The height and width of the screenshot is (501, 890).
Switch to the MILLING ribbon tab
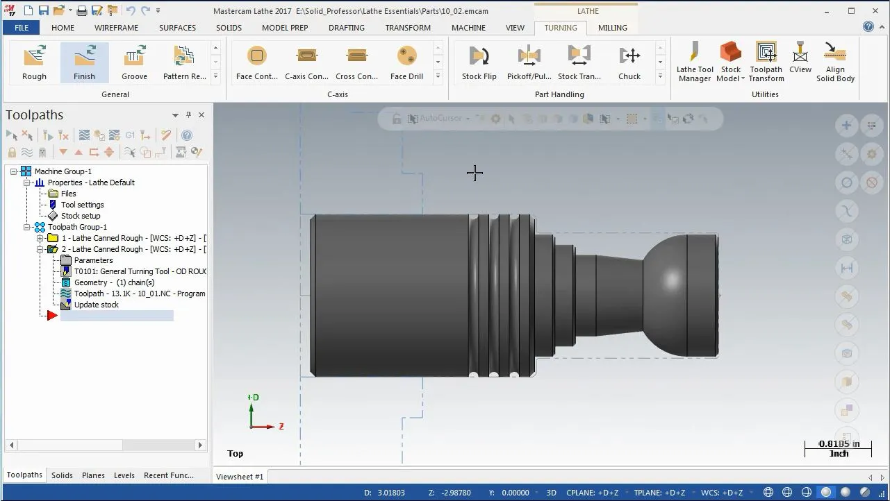612,28
